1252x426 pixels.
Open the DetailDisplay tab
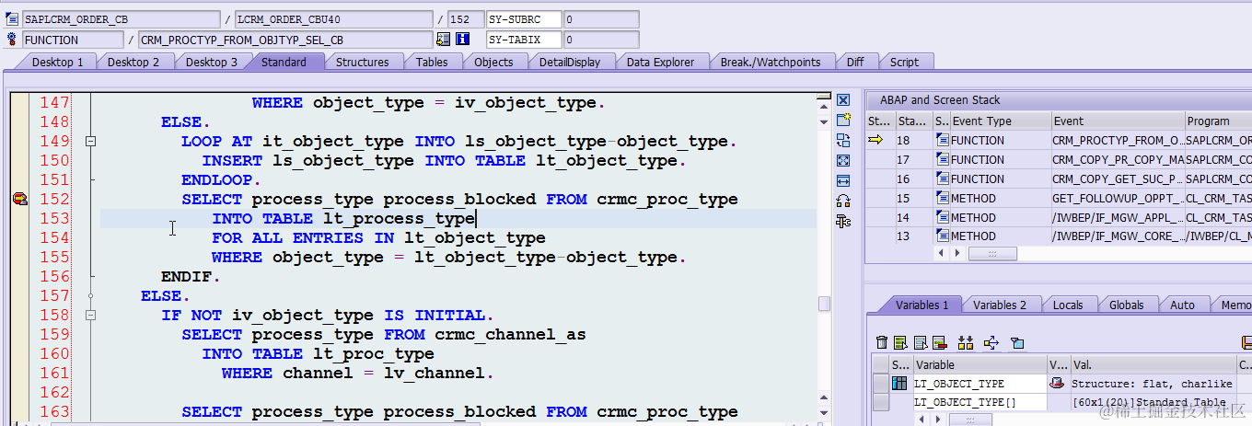coord(570,62)
